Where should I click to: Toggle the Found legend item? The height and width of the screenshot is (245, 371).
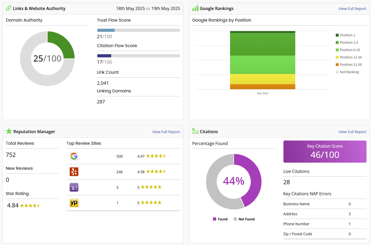(220, 219)
